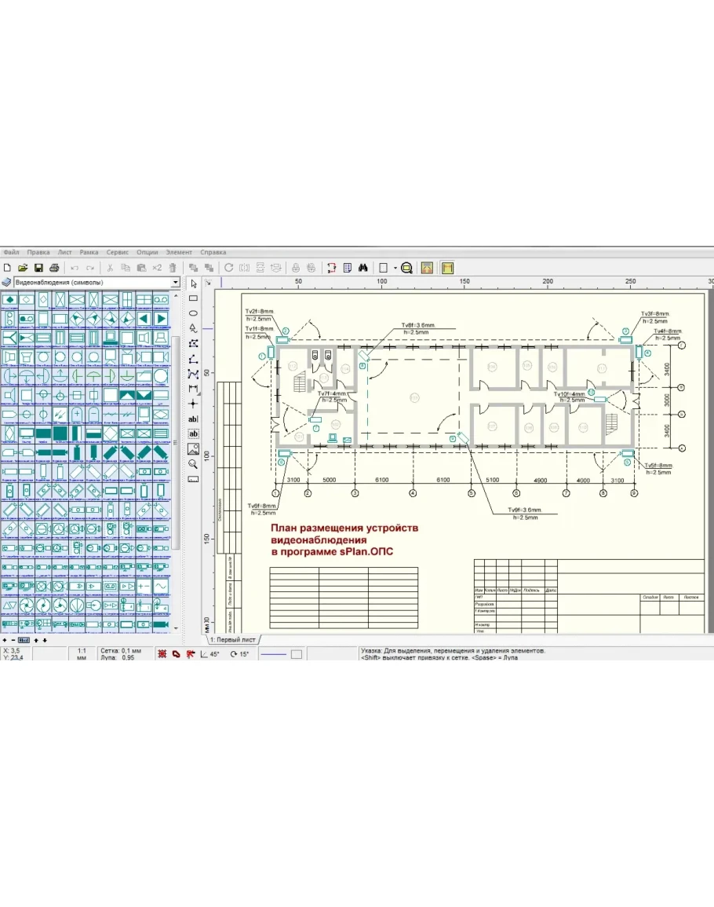Open the Рамка menu
This screenshot has height=907, width=714.
[x=89, y=252]
